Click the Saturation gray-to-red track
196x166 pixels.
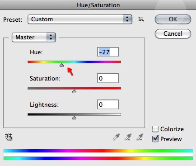pyautogui.click(x=74, y=88)
